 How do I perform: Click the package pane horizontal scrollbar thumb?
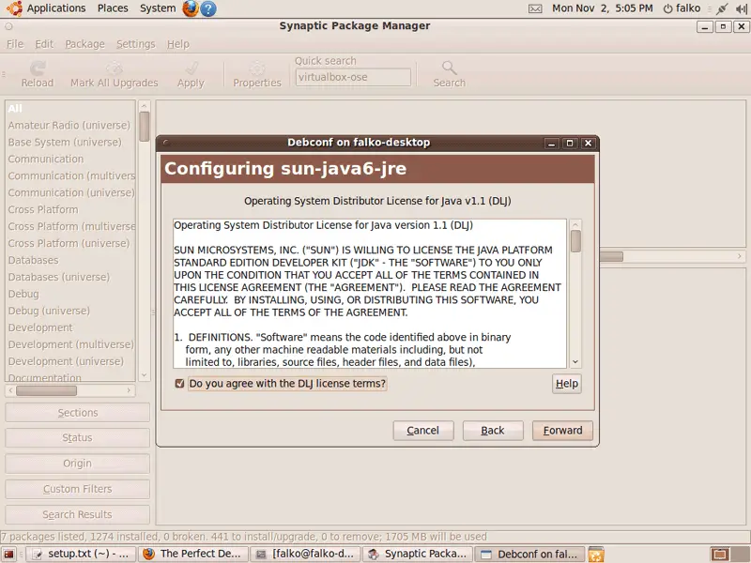[x=611, y=256]
